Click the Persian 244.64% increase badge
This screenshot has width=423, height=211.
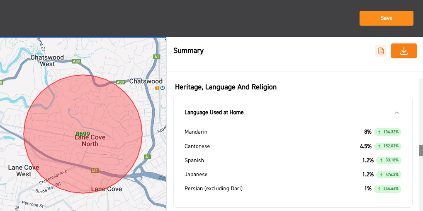(387, 189)
